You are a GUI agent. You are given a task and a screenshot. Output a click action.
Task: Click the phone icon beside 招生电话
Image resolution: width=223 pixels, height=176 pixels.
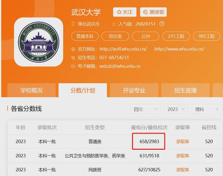click(73, 58)
